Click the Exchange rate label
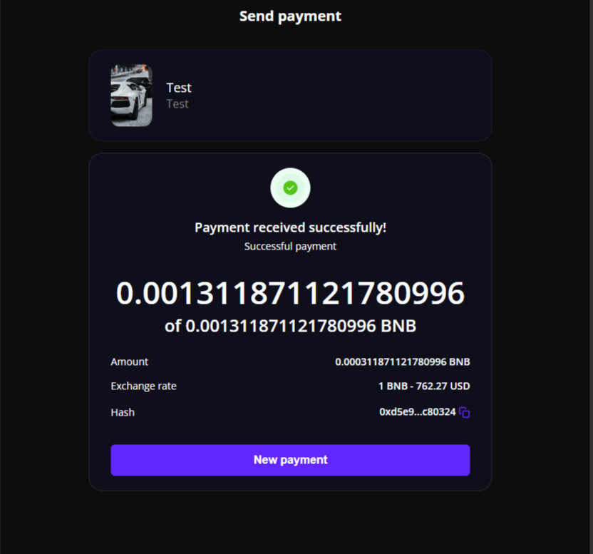The width and height of the screenshot is (593, 554). tap(143, 386)
